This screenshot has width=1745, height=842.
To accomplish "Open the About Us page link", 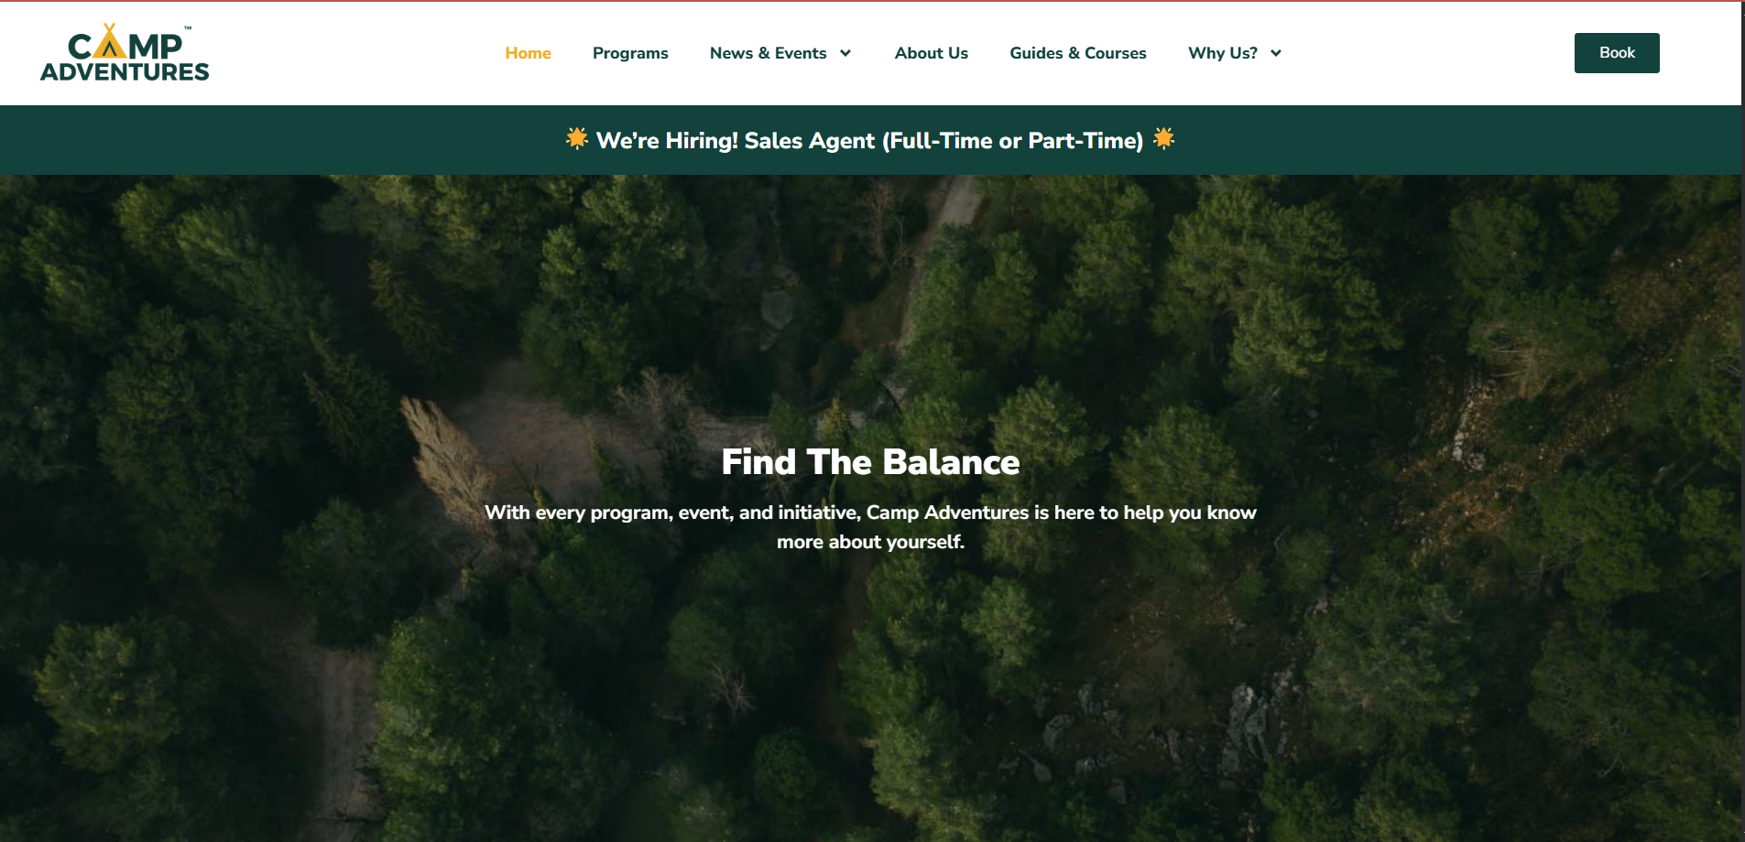I will pyautogui.click(x=931, y=53).
